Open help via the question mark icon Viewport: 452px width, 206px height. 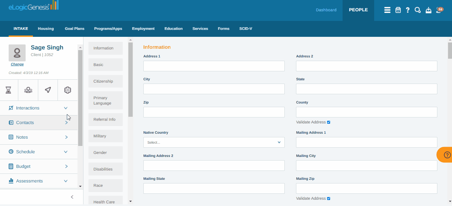[x=408, y=10]
